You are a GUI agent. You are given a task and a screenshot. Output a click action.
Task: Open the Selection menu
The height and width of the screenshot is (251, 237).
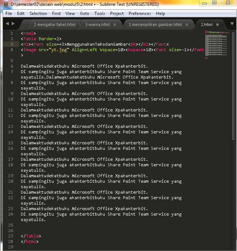pyautogui.click(x=38, y=14)
